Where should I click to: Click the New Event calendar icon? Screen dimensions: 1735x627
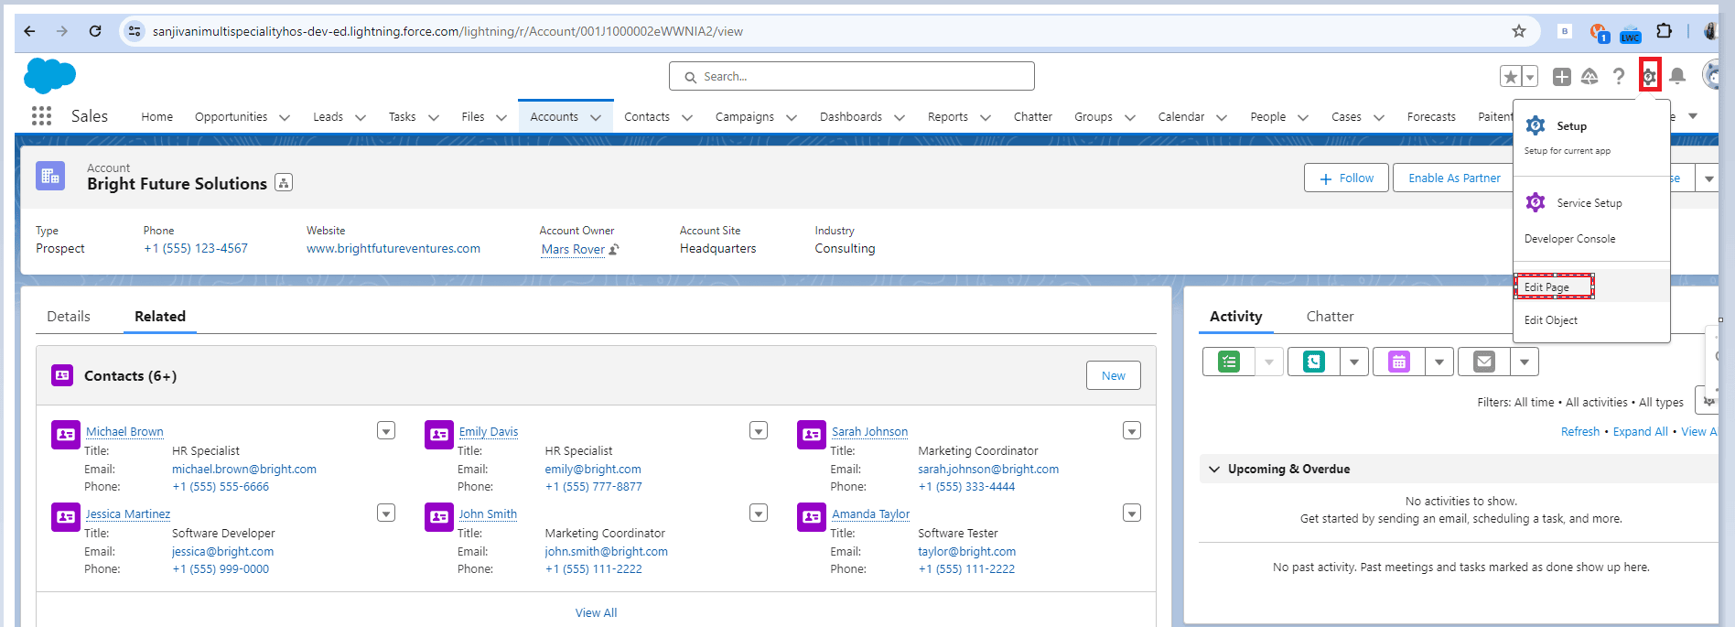pos(1399,362)
